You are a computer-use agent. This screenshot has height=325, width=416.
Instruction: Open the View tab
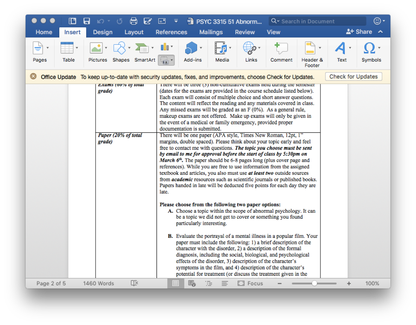(x=273, y=32)
